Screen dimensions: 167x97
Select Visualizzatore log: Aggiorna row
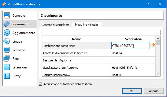[x=76, y=68]
